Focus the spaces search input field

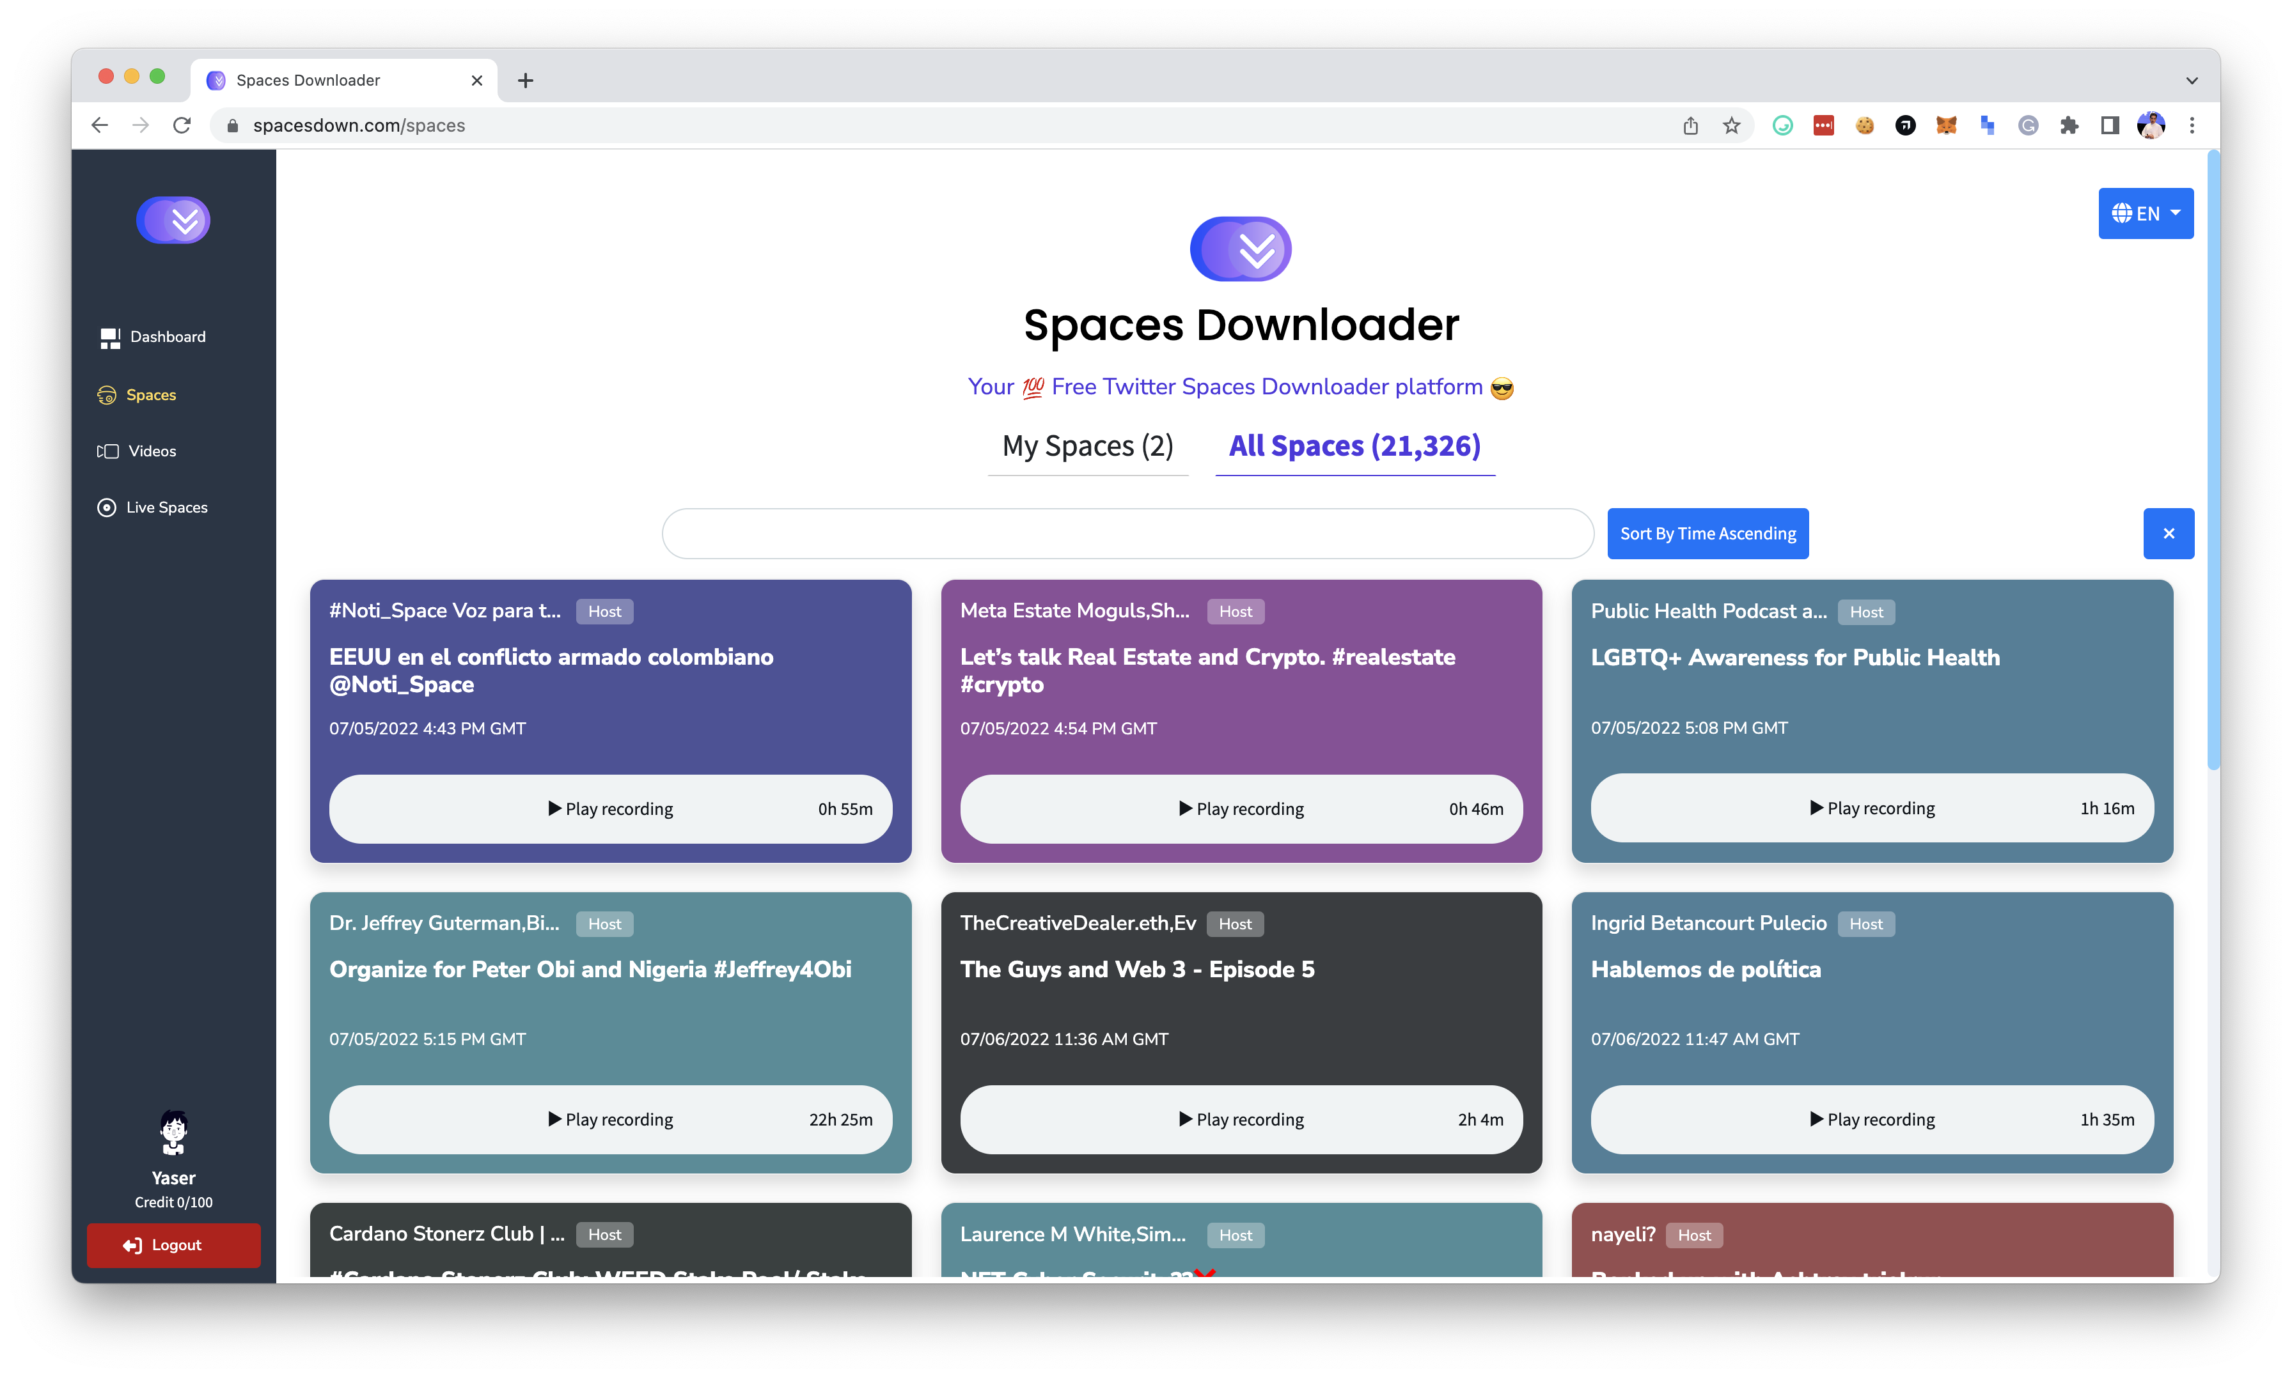[1127, 533]
